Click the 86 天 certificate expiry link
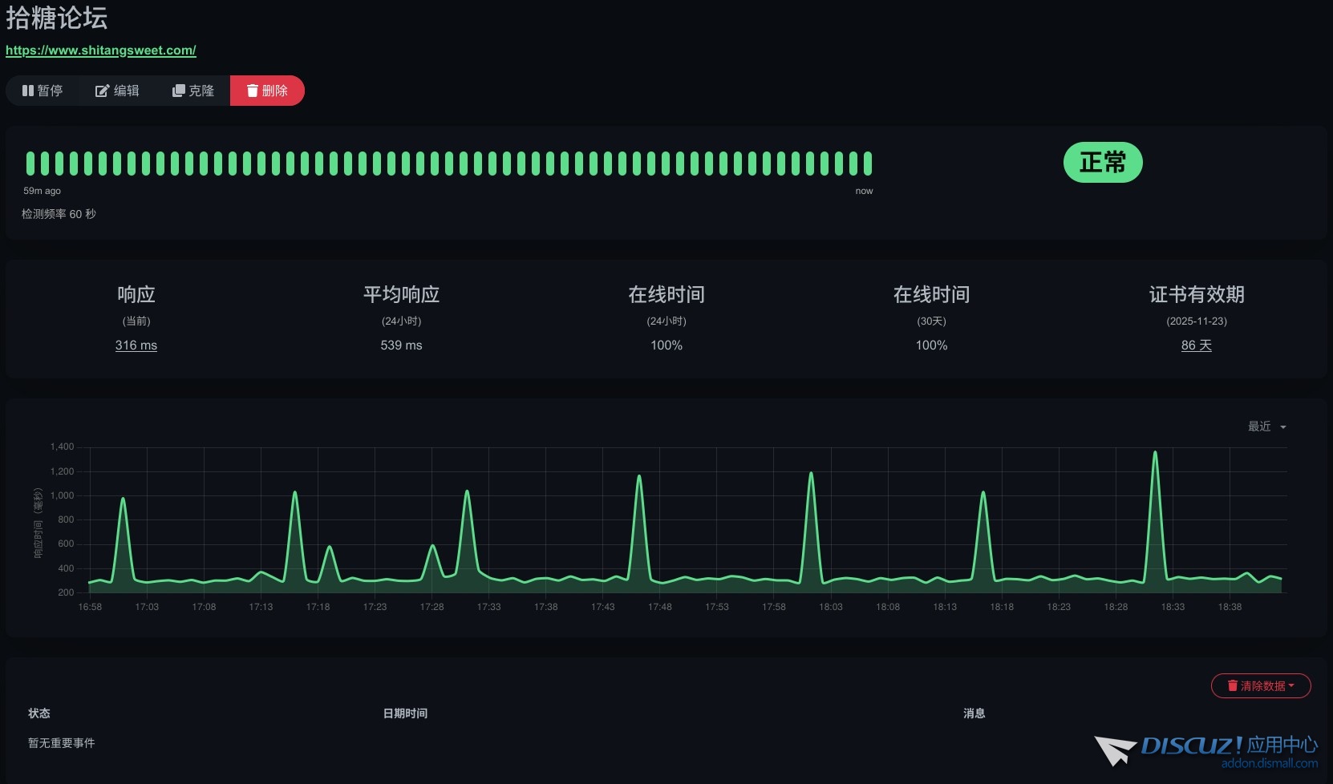Image resolution: width=1333 pixels, height=784 pixels. point(1196,345)
